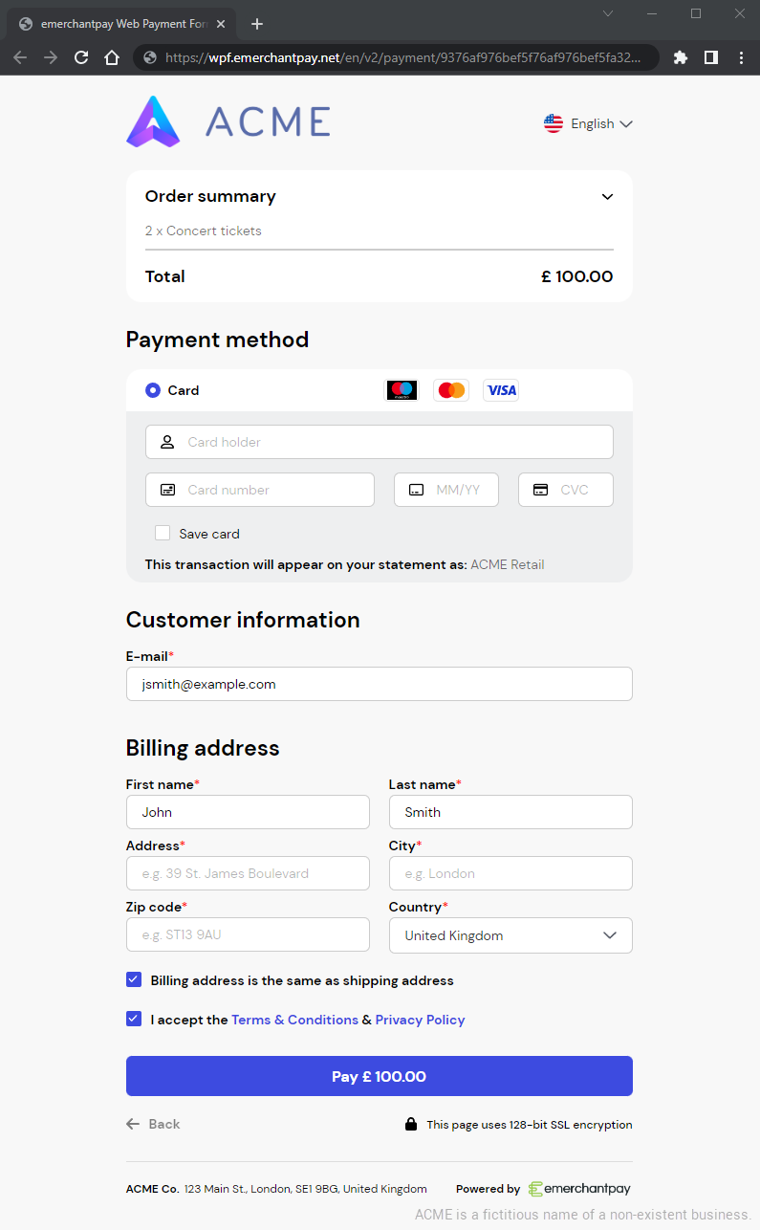The height and width of the screenshot is (1230, 760).
Task: Click the Mastercard logo
Action: [450, 390]
